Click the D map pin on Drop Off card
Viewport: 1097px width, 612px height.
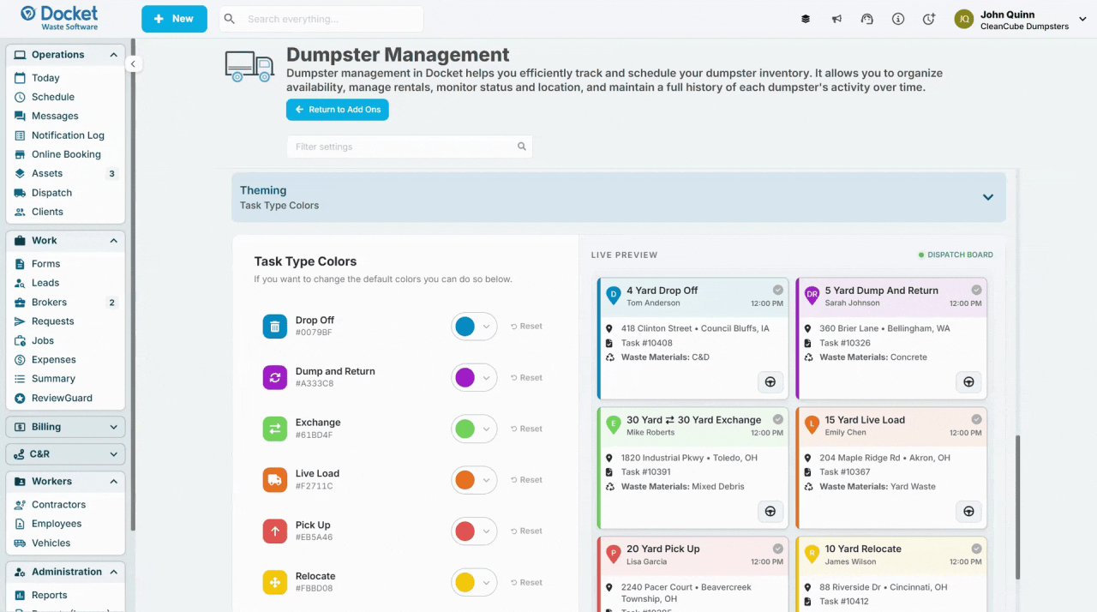click(613, 295)
